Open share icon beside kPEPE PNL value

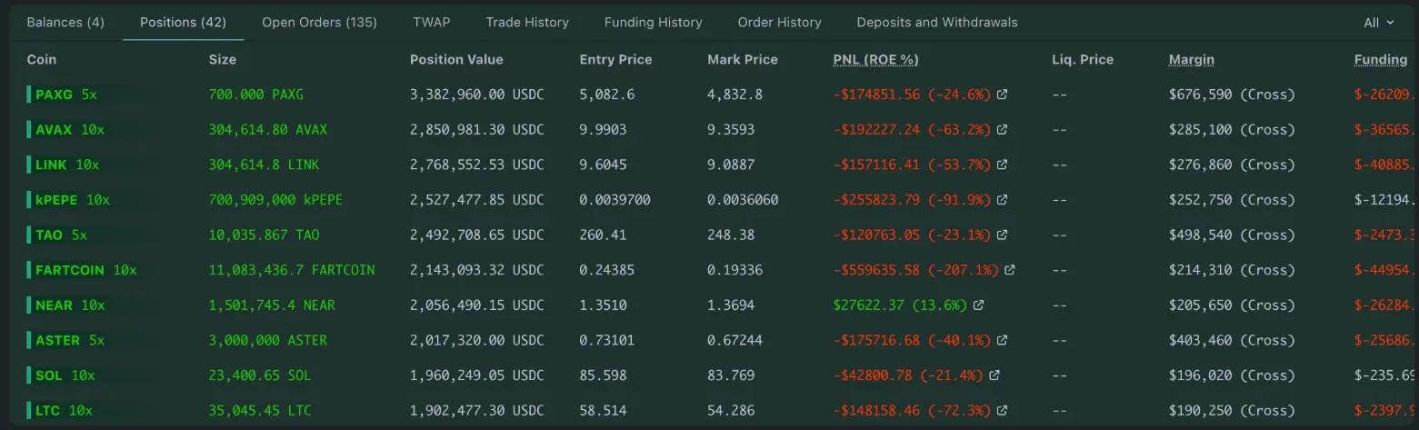click(x=1002, y=200)
